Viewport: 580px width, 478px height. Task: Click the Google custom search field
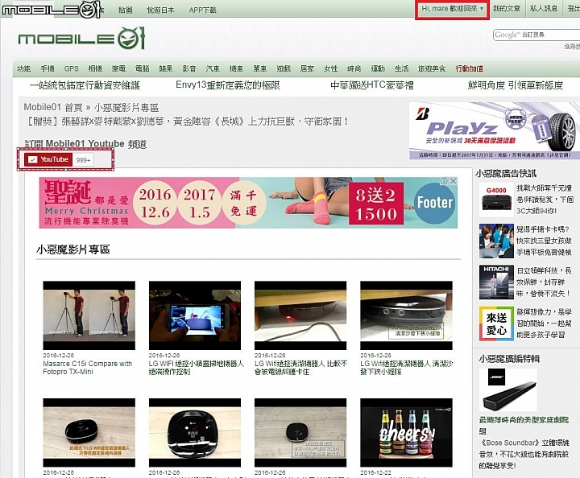536,35
